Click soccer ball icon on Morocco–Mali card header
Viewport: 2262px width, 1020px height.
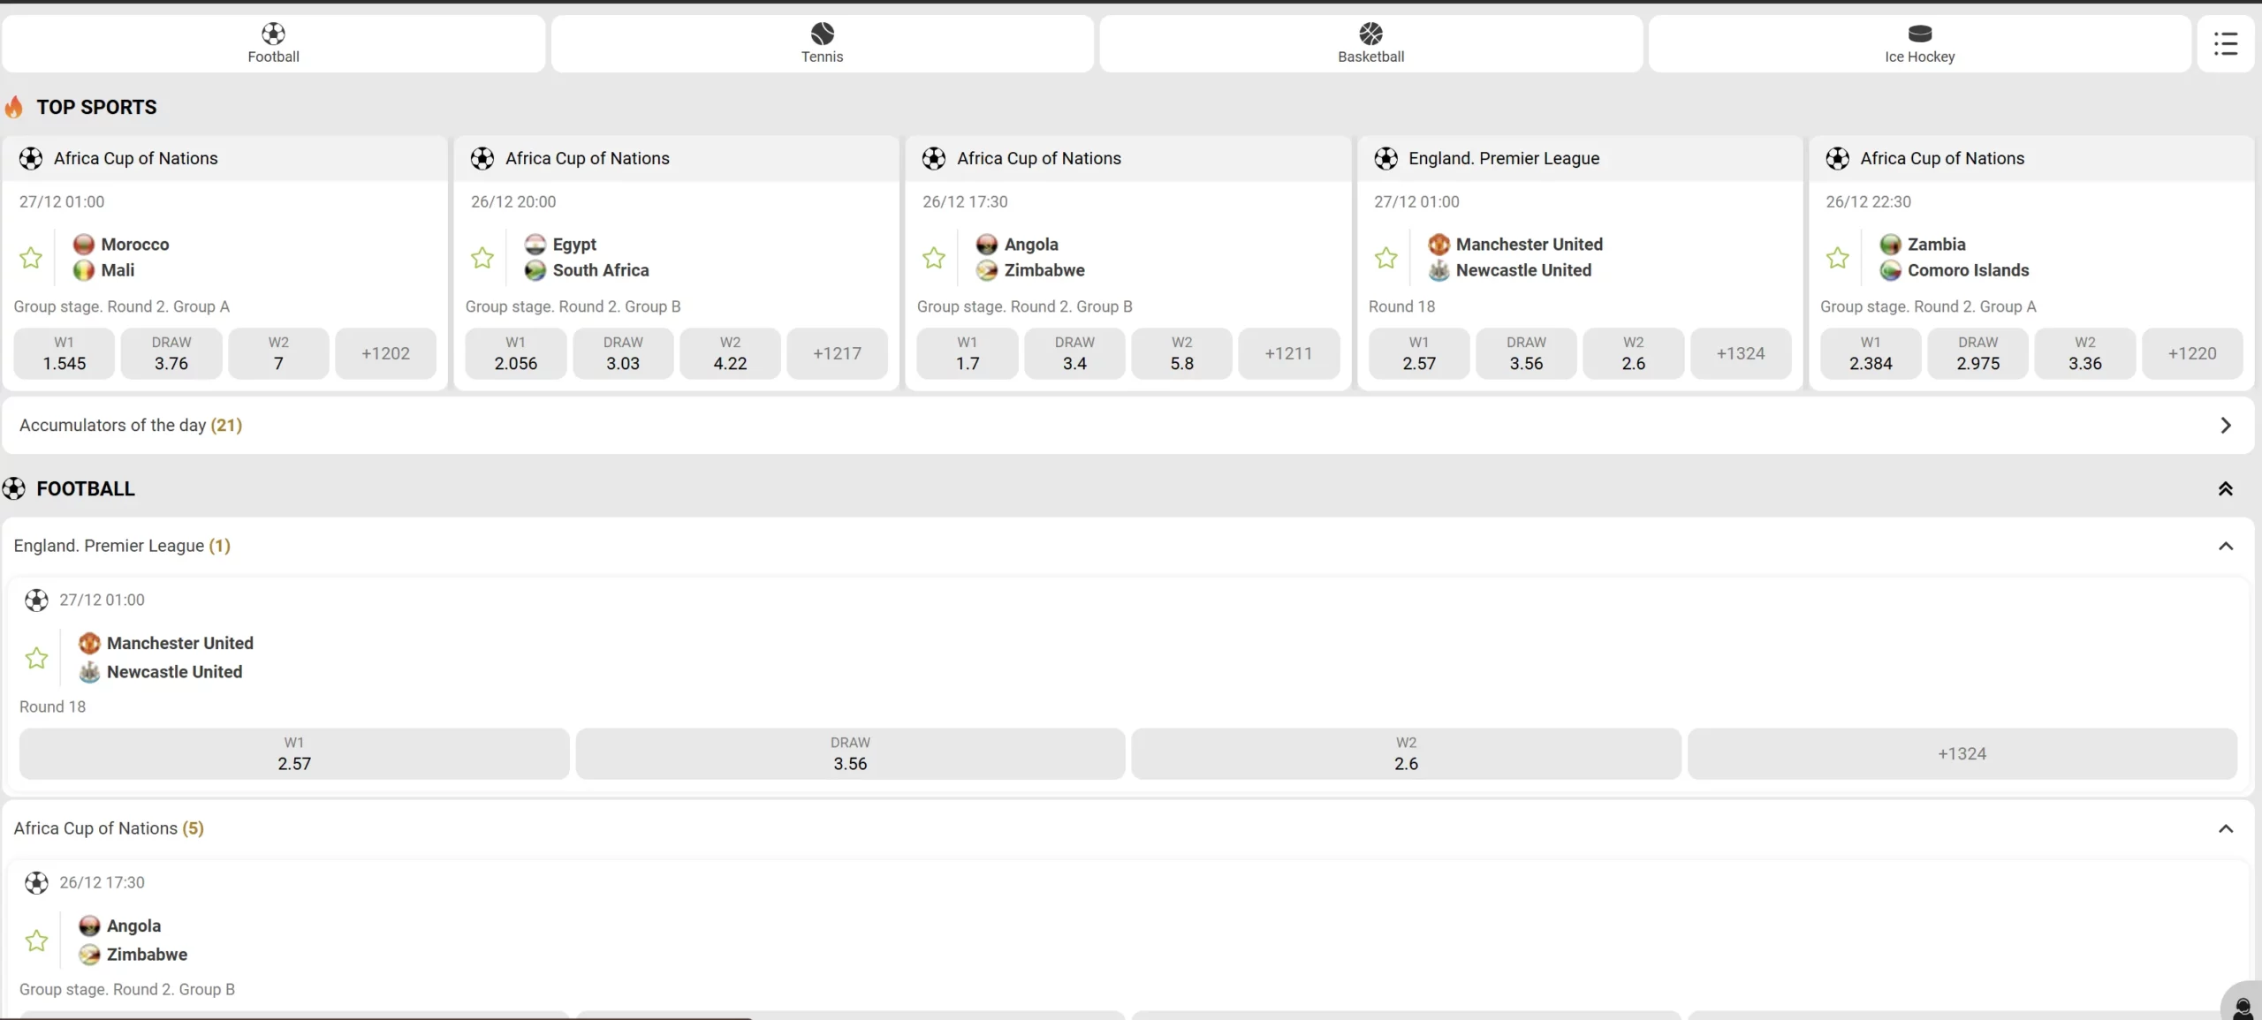tap(31, 158)
